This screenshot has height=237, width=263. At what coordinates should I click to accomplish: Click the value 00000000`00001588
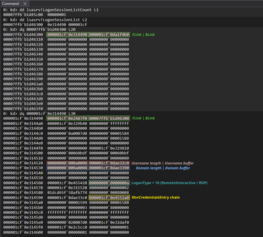click(109, 138)
